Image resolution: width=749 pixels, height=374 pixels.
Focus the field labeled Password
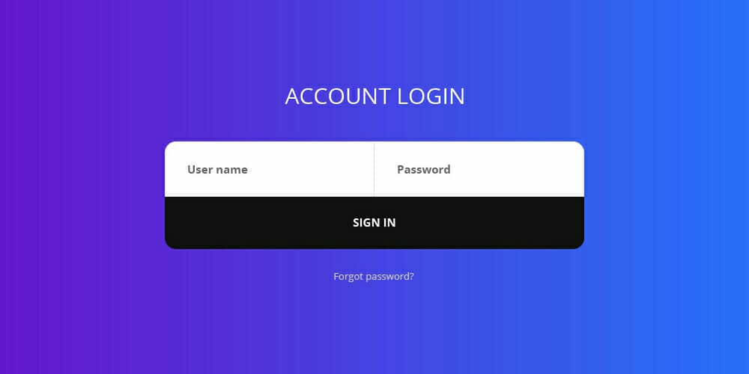479,169
